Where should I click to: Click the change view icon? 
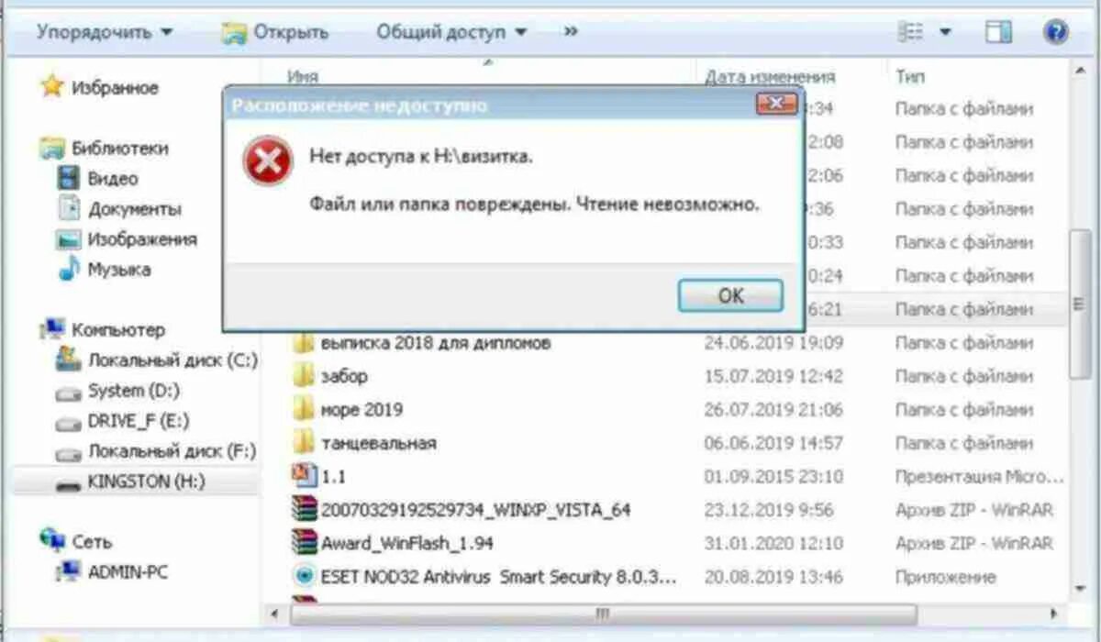point(910,33)
